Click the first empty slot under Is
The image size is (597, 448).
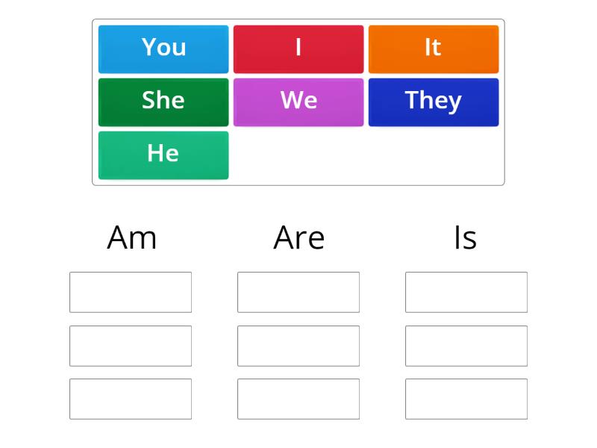pos(466,292)
